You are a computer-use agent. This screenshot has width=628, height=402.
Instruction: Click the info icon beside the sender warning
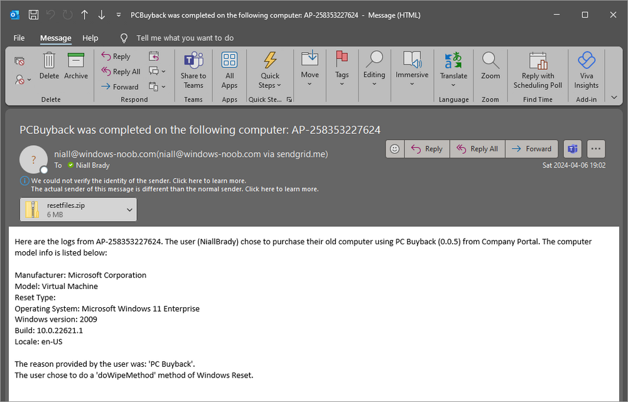click(24, 181)
